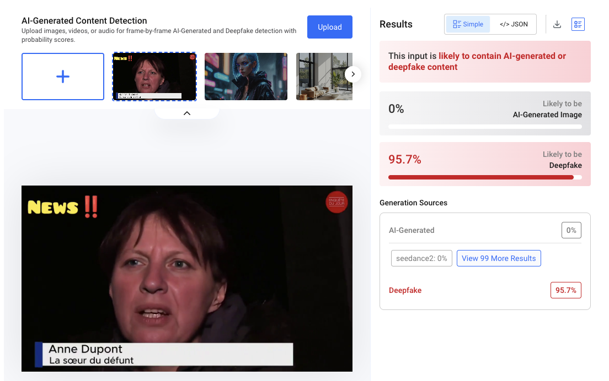The height and width of the screenshot is (381, 609).
Task: Click the download results icon
Action: 557,24
